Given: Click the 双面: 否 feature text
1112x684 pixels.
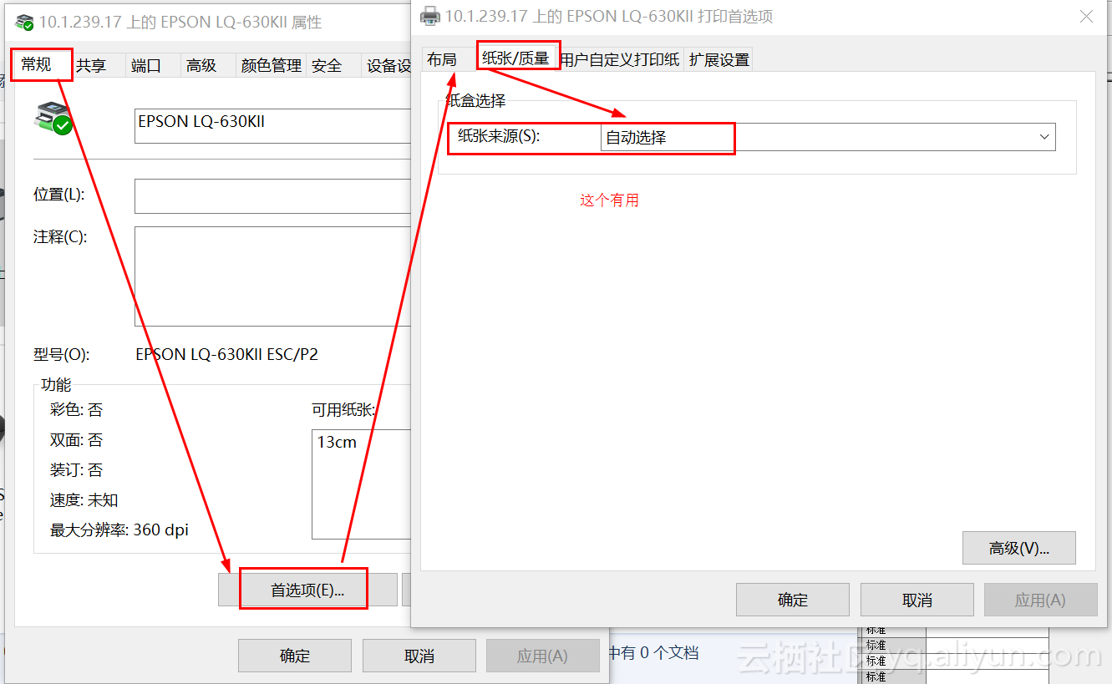Looking at the screenshot, I should click(x=77, y=440).
